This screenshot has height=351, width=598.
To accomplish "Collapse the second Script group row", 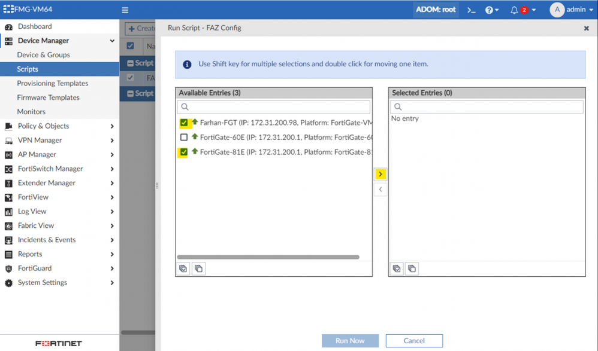I will pyautogui.click(x=131, y=94).
